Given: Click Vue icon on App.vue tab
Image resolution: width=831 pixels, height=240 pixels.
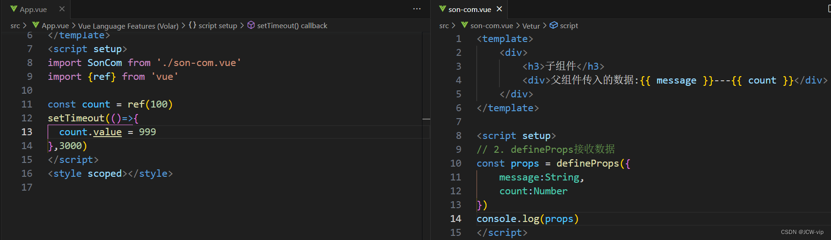Looking at the screenshot, I should click(x=14, y=9).
